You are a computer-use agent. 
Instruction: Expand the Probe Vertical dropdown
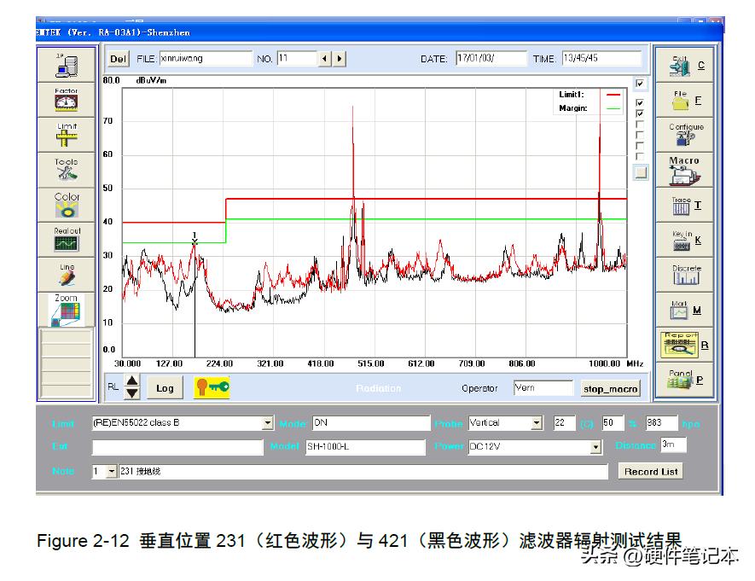pos(537,423)
